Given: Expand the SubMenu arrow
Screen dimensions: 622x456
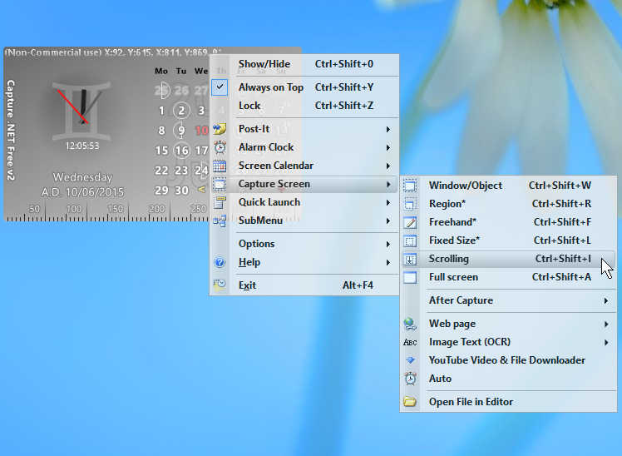Looking at the screenshot, I should click(x=388, y=221).
